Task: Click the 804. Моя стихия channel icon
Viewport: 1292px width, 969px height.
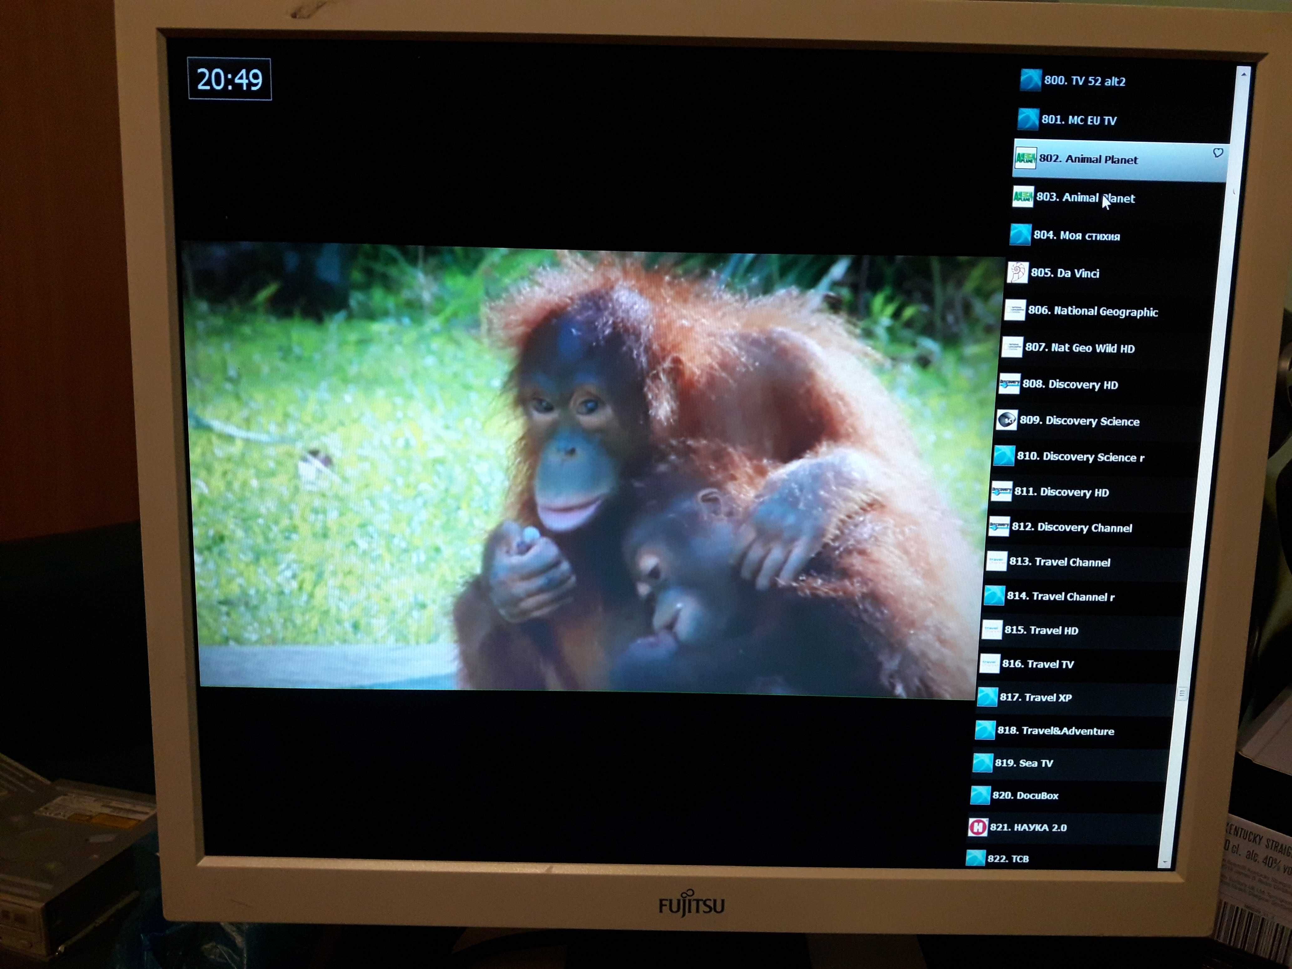Action: click(x=1021, y=235)
